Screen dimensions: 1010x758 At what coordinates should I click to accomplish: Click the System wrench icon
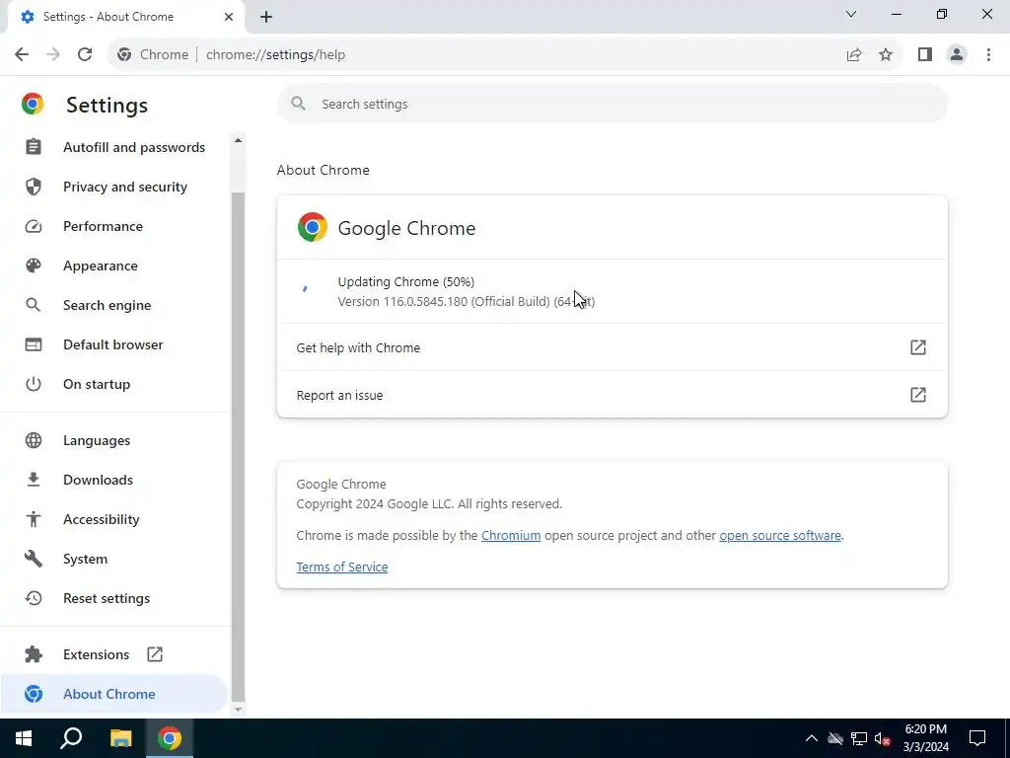[x=34, y=559]
